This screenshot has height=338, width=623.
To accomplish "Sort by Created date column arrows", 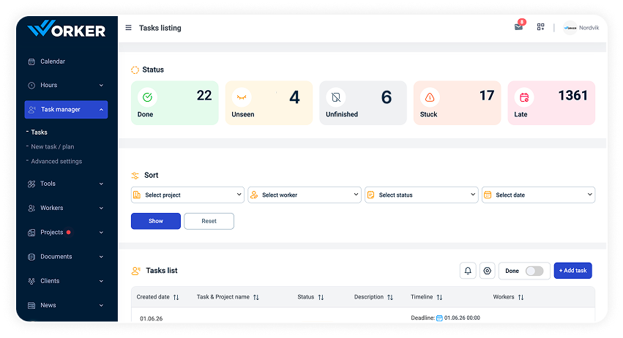I will 176,297.
